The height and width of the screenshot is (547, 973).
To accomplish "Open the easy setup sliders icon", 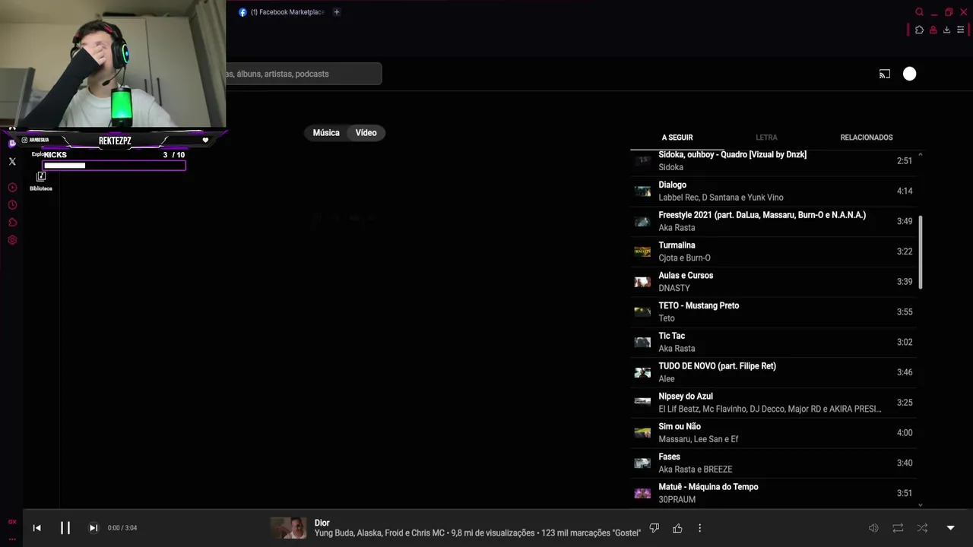I will pos(960,30).
